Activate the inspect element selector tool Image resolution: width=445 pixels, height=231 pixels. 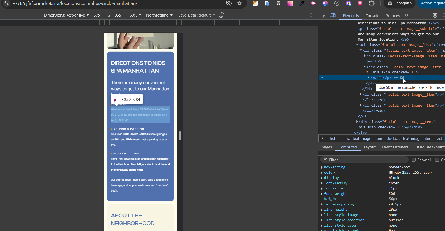(324, 15)
